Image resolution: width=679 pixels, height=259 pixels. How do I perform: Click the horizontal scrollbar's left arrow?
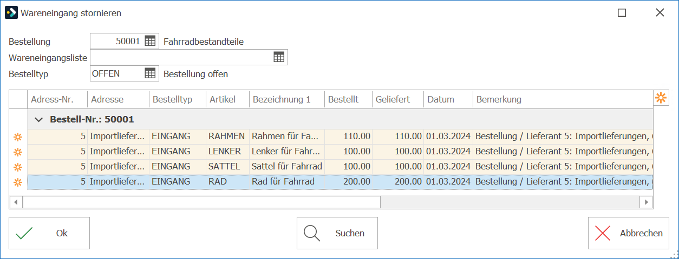[x=16, y=202]
